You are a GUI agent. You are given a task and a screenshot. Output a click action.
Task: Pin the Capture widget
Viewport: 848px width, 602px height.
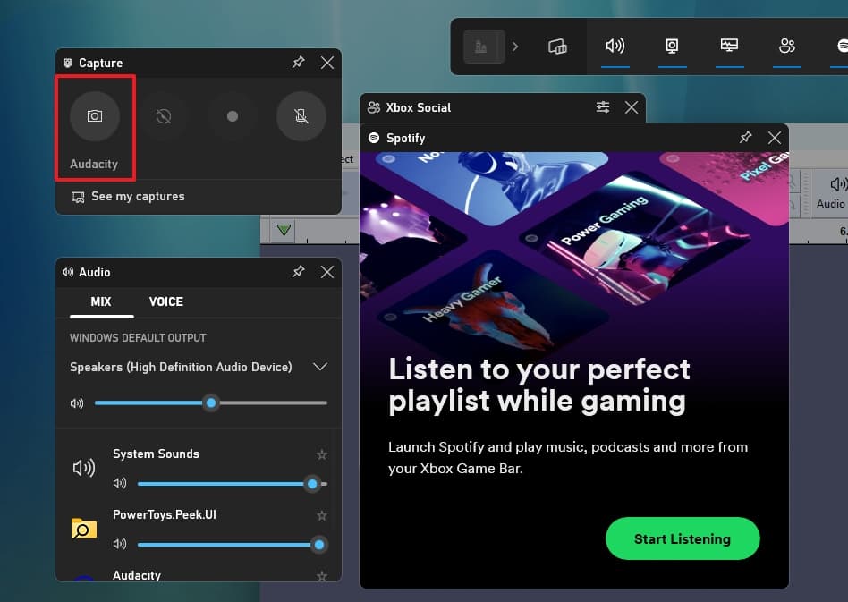point(299,63)
